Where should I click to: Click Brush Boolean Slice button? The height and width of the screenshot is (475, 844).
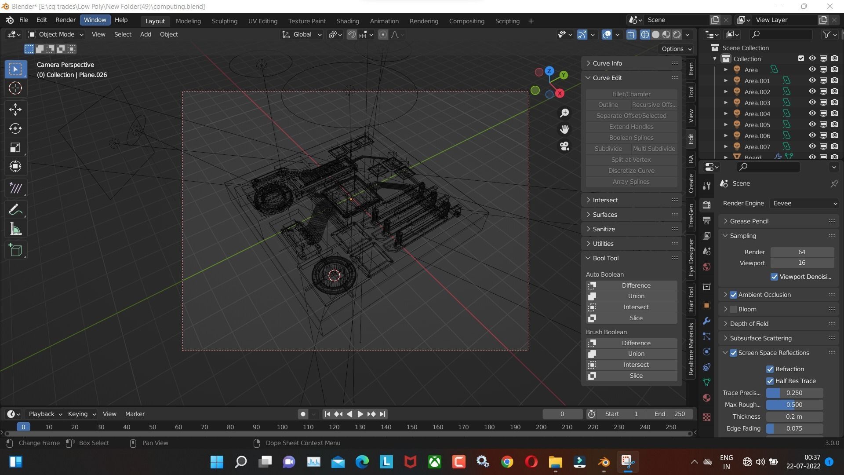click(x=632, y=376)
